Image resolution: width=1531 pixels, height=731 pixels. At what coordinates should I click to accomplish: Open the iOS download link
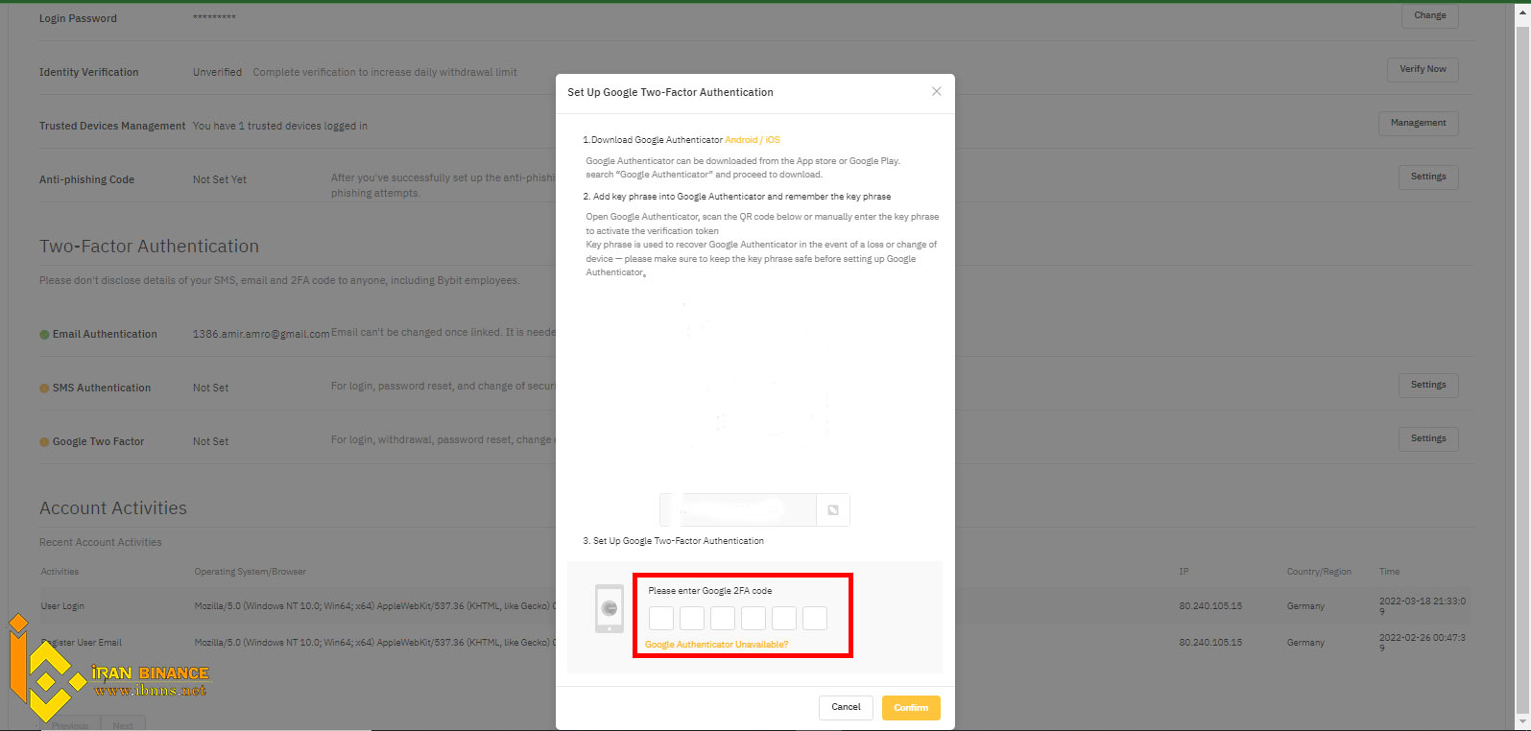click(773, 140)
